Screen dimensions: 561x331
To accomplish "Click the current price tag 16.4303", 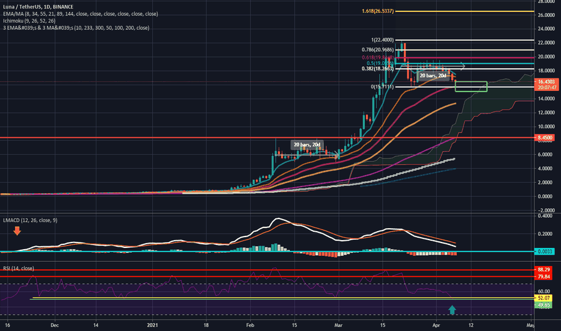I will tap(547, 82).
